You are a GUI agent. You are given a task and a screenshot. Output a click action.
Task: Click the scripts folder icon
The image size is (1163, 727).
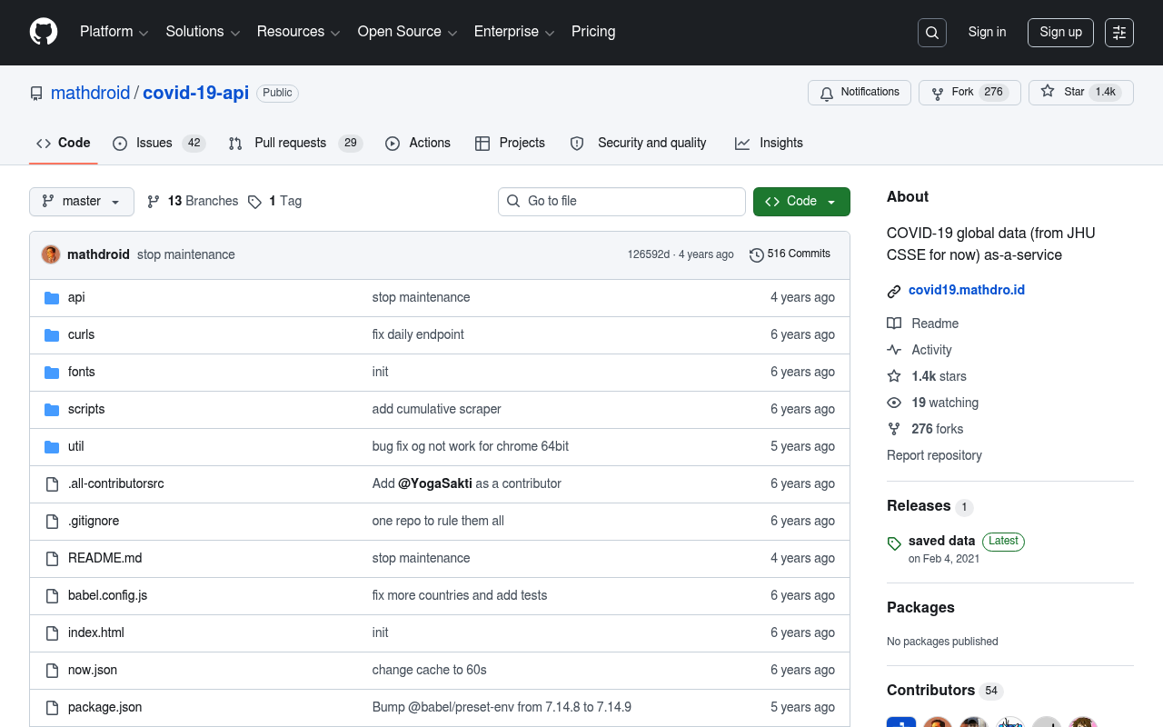52,410
